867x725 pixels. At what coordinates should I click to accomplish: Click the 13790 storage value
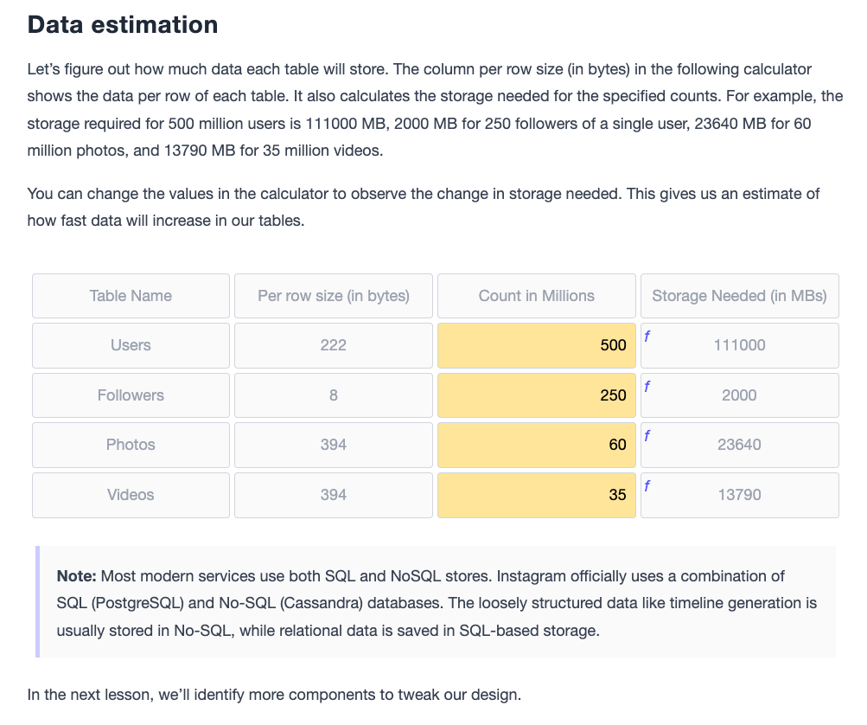[x=740, y=495]
